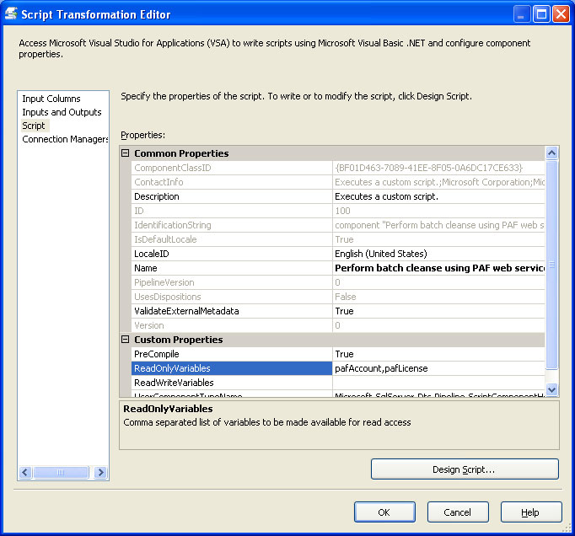Open Inputs and Outputs page
575x536 pixels.
[x=62, y=112]
